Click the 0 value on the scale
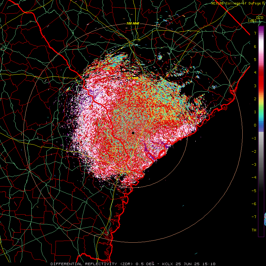The height and width of the screenshot is (266, 266). point(255,125)
